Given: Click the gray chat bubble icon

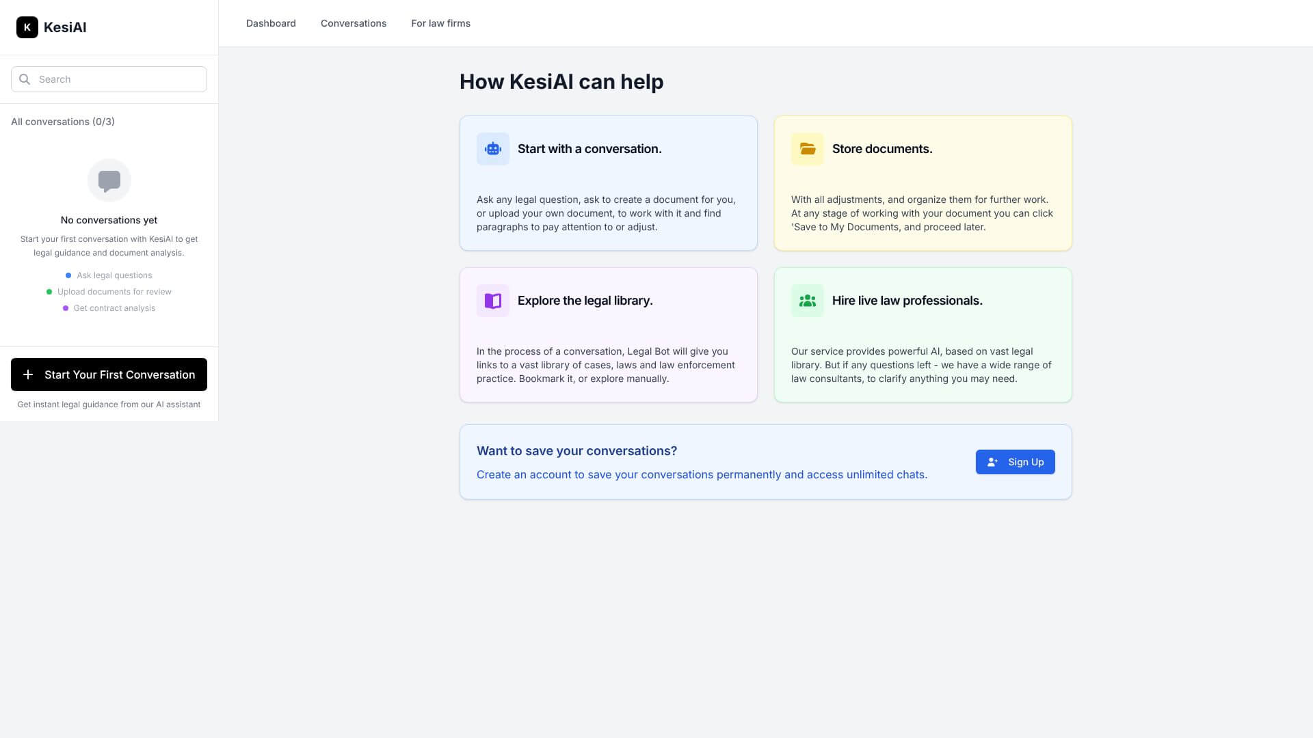Looking at the screenshot, I should [109, 180].
